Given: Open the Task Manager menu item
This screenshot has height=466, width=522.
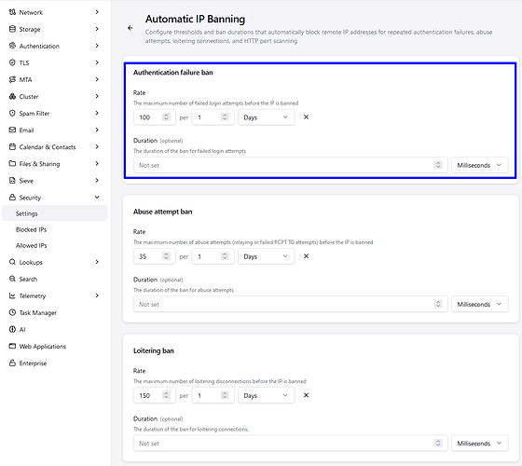Looking at the screenshot, I should [38, 312].
